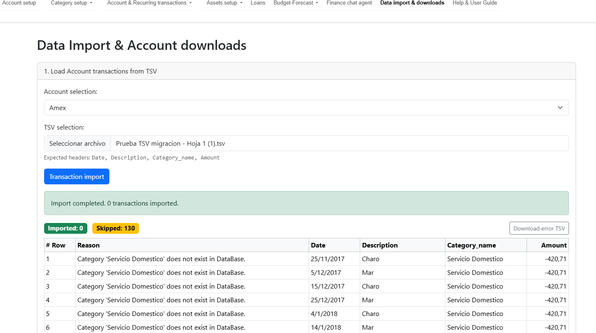The image size is (596, 333).
Task: Click the selected TSV file name field
Action: 339,143
